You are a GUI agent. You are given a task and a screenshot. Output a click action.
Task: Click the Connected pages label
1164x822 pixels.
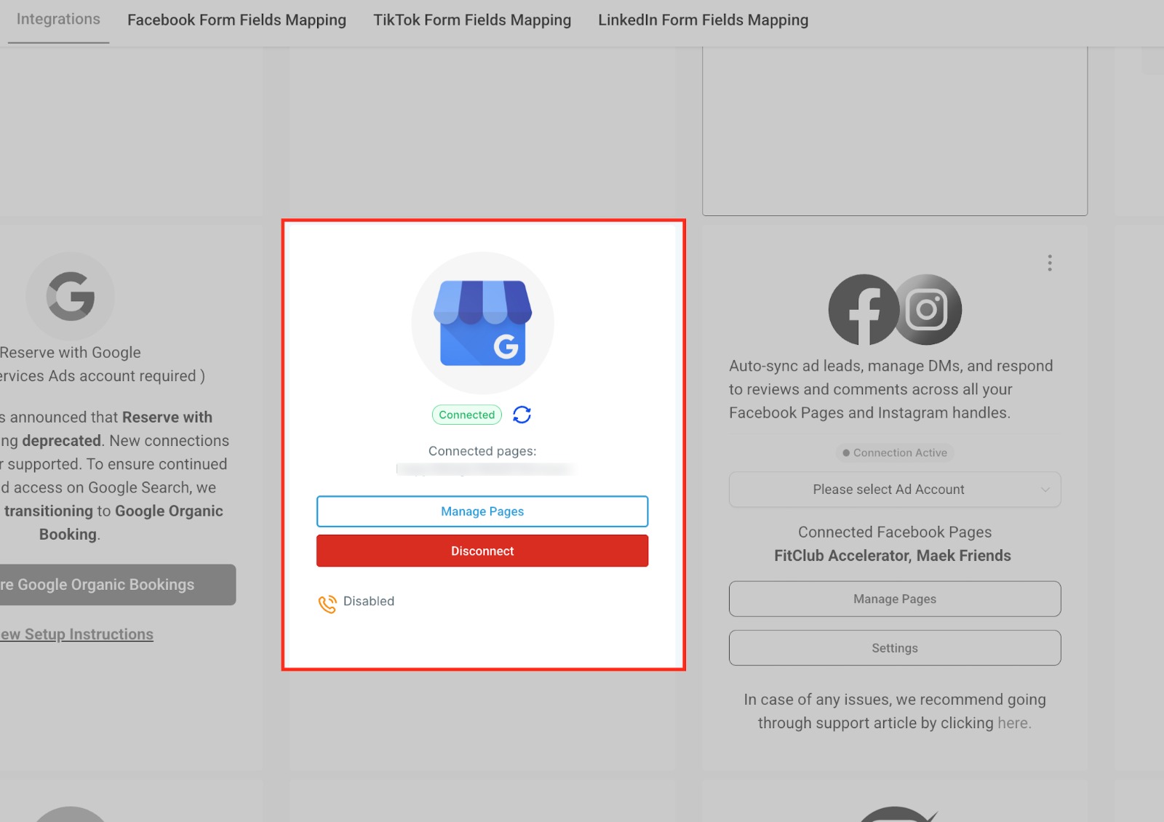(482, 451)
